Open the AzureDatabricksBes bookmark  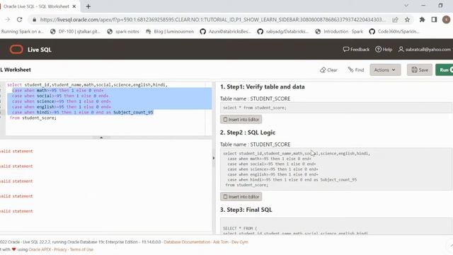tap(226, 31)
